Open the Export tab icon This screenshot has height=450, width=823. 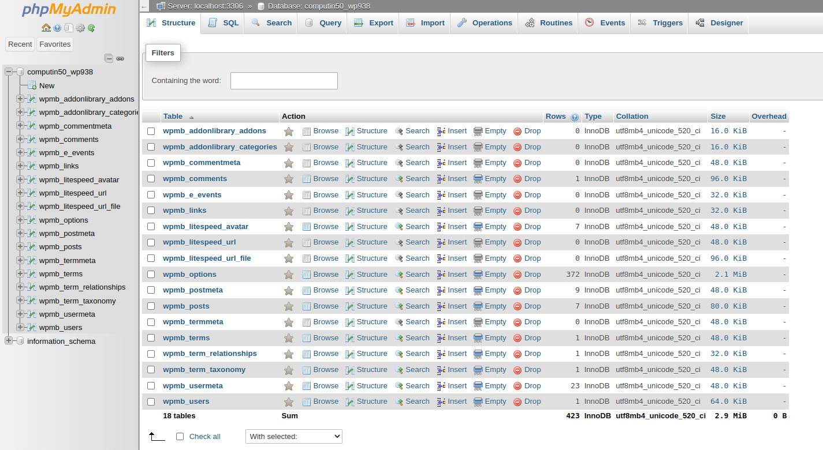(358, 22)
